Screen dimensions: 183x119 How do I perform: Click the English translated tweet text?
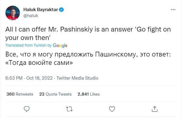point(88,33)
